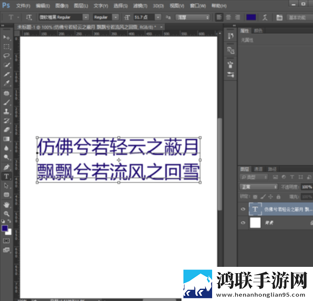Reset default foreground and background colors
This screenshot has width=313, height=301.
coord(3,221)
